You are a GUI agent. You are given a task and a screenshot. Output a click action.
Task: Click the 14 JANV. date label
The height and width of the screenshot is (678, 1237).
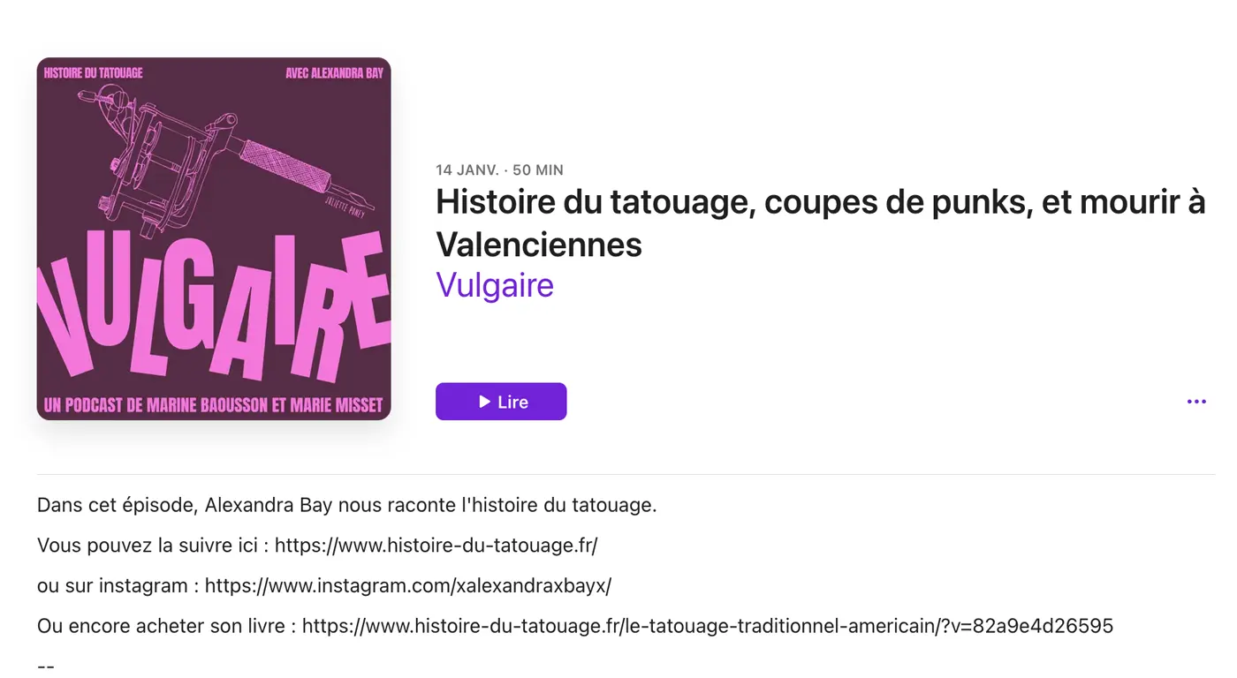click(467, 170)
